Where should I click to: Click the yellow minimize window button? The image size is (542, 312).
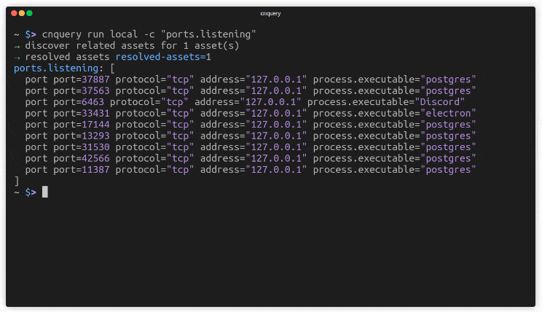click(21, 13)
